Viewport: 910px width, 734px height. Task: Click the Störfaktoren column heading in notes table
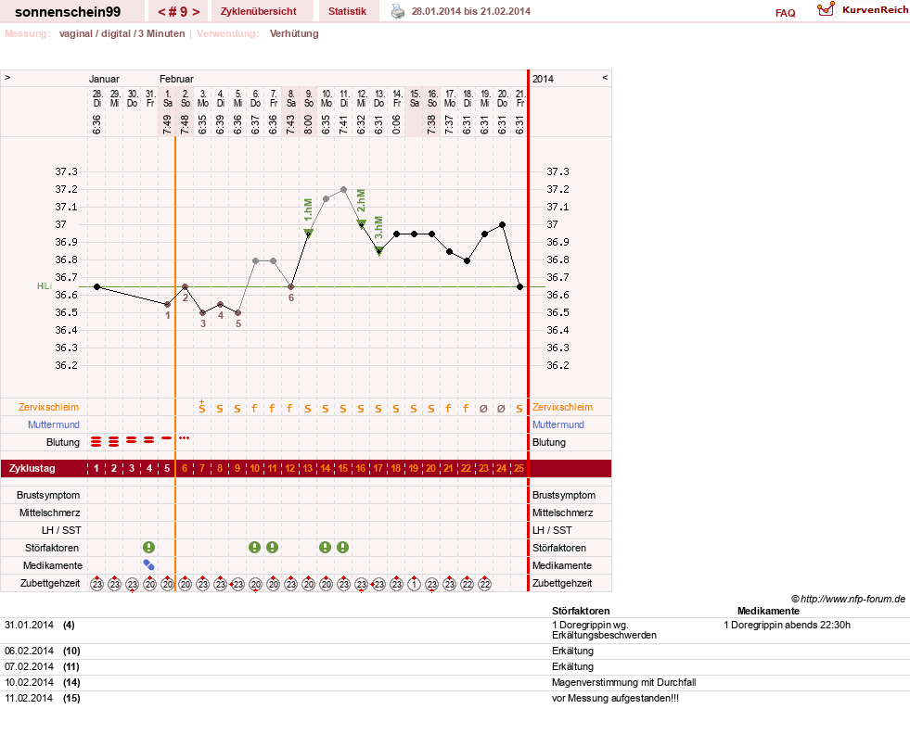(x=581, y=611)
